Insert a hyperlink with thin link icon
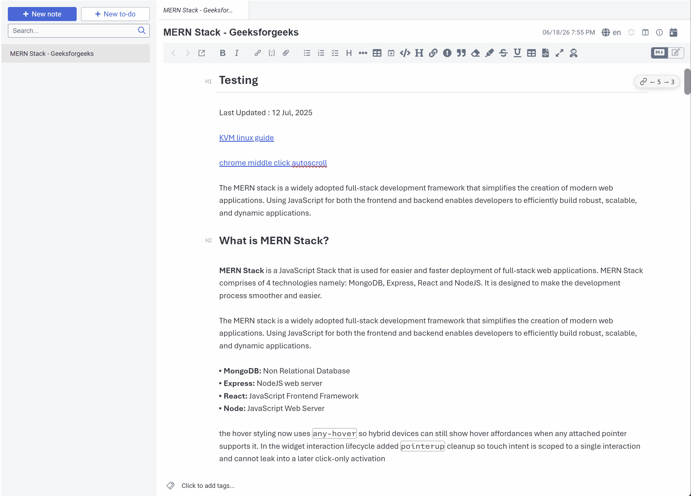The image size is (691, 496). coord(258,53)
